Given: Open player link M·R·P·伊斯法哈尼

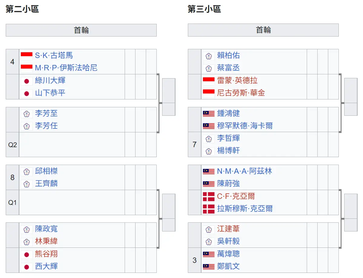Looking at the screenshot, I should [66, 68].
